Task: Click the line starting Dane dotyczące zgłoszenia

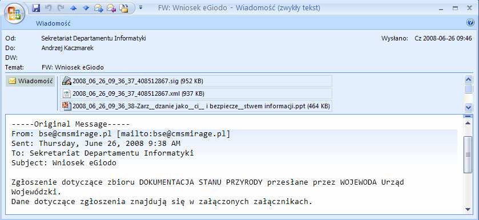Action: click(162, 202)
